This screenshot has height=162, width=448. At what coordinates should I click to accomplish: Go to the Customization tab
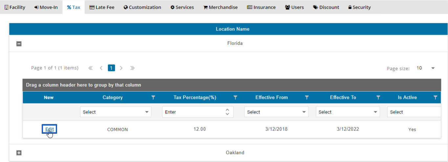142,7
